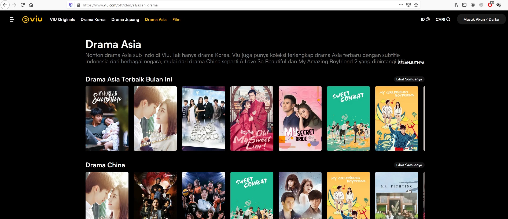Open red extension with badge 18

490,5
